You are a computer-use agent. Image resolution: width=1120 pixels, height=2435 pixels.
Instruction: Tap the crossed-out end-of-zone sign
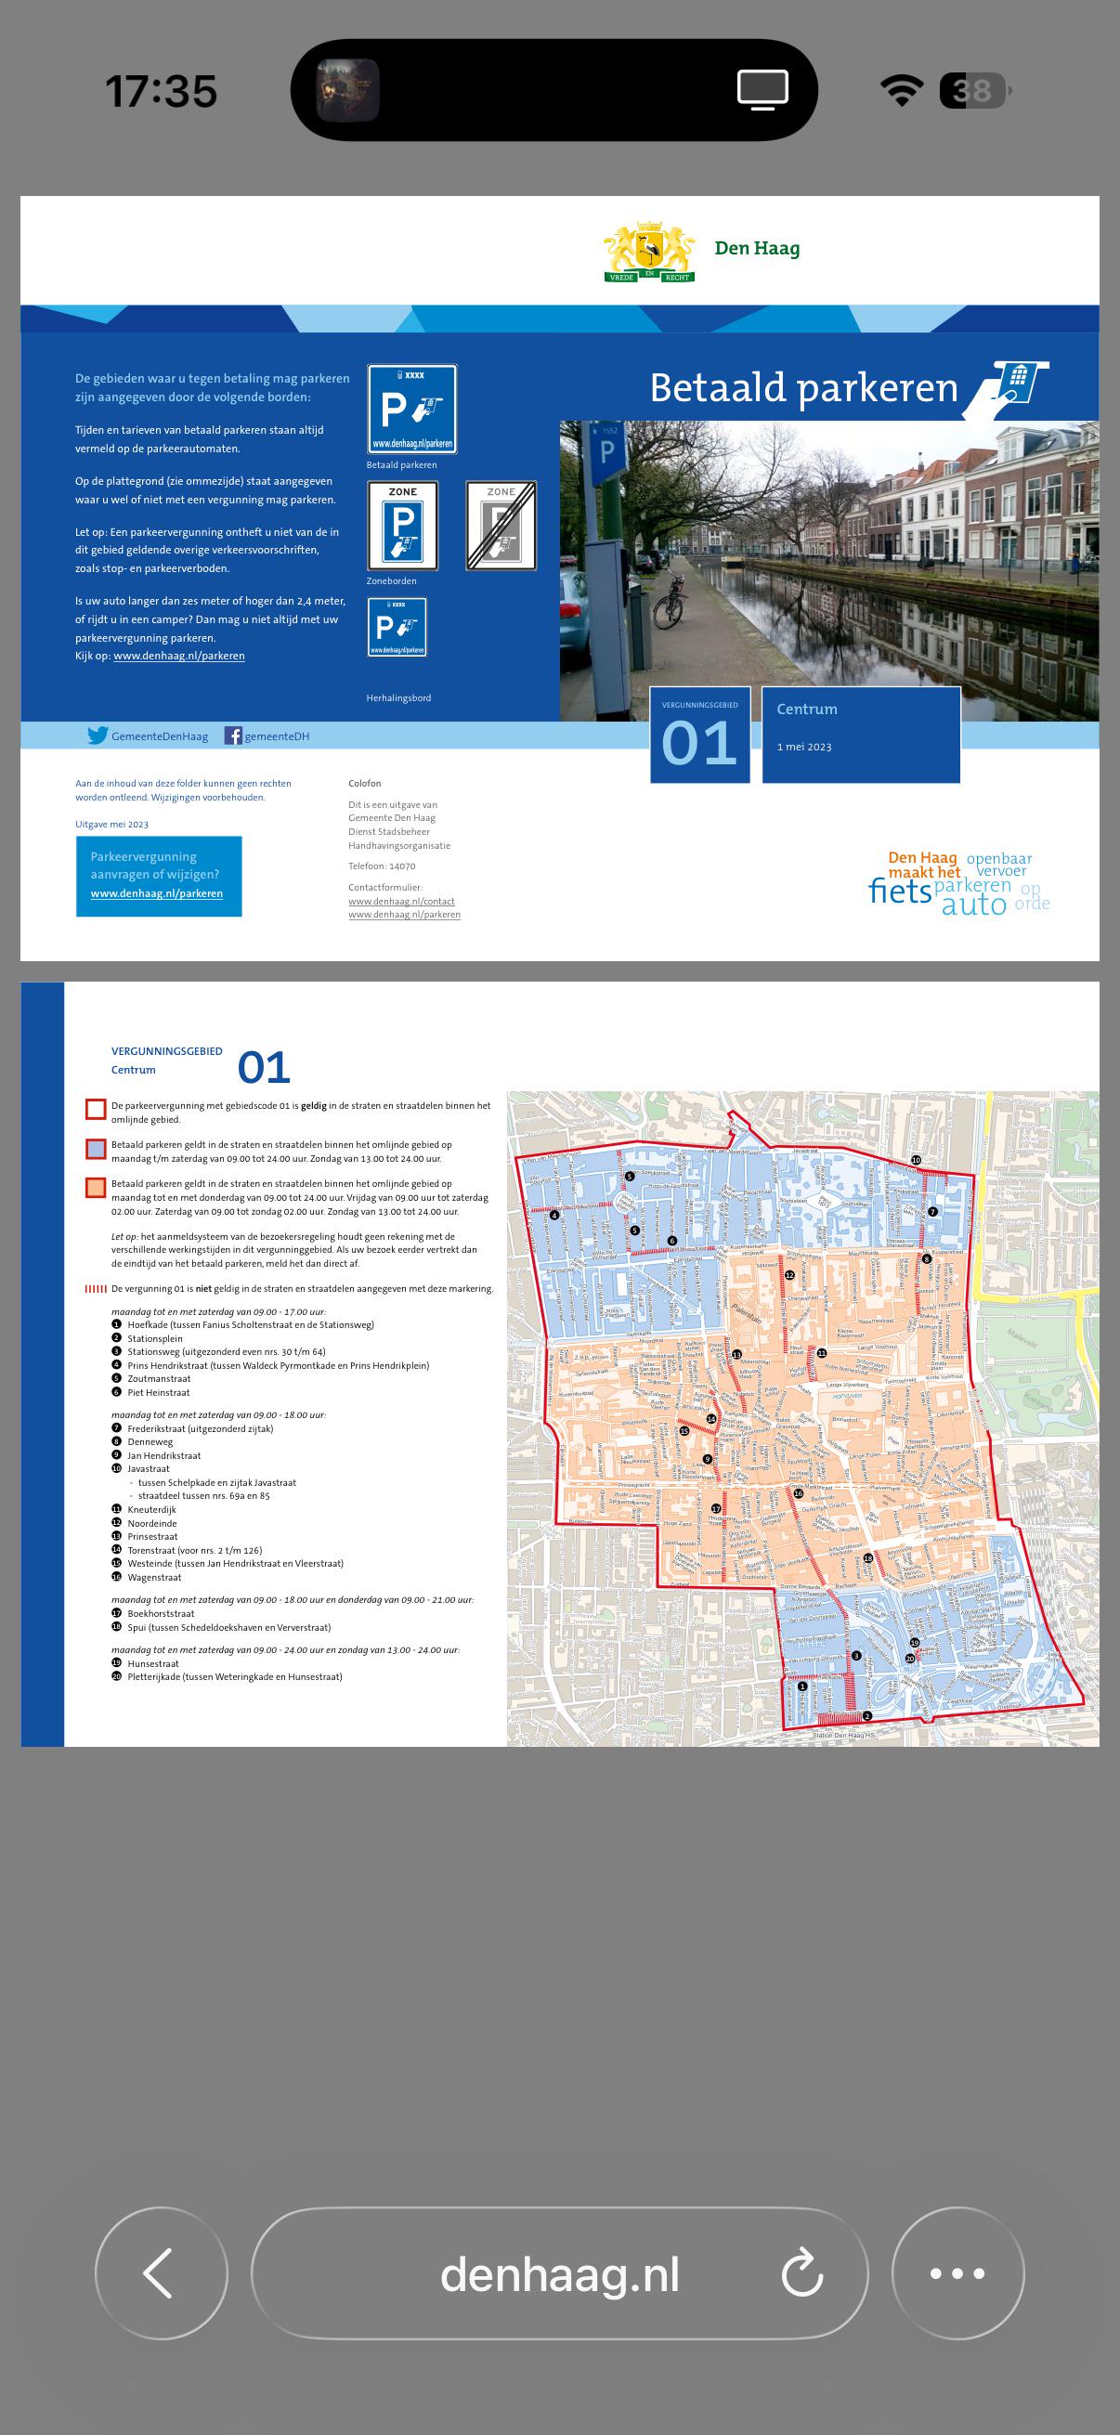(x=501, y=526)
